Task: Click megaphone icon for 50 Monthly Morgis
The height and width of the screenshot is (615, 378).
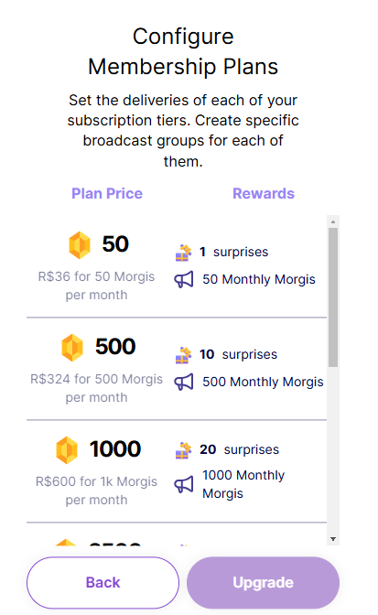Action: [x=184, y=280]
